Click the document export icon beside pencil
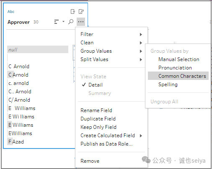Screen dimensions: 212x169 click(73, 11)
